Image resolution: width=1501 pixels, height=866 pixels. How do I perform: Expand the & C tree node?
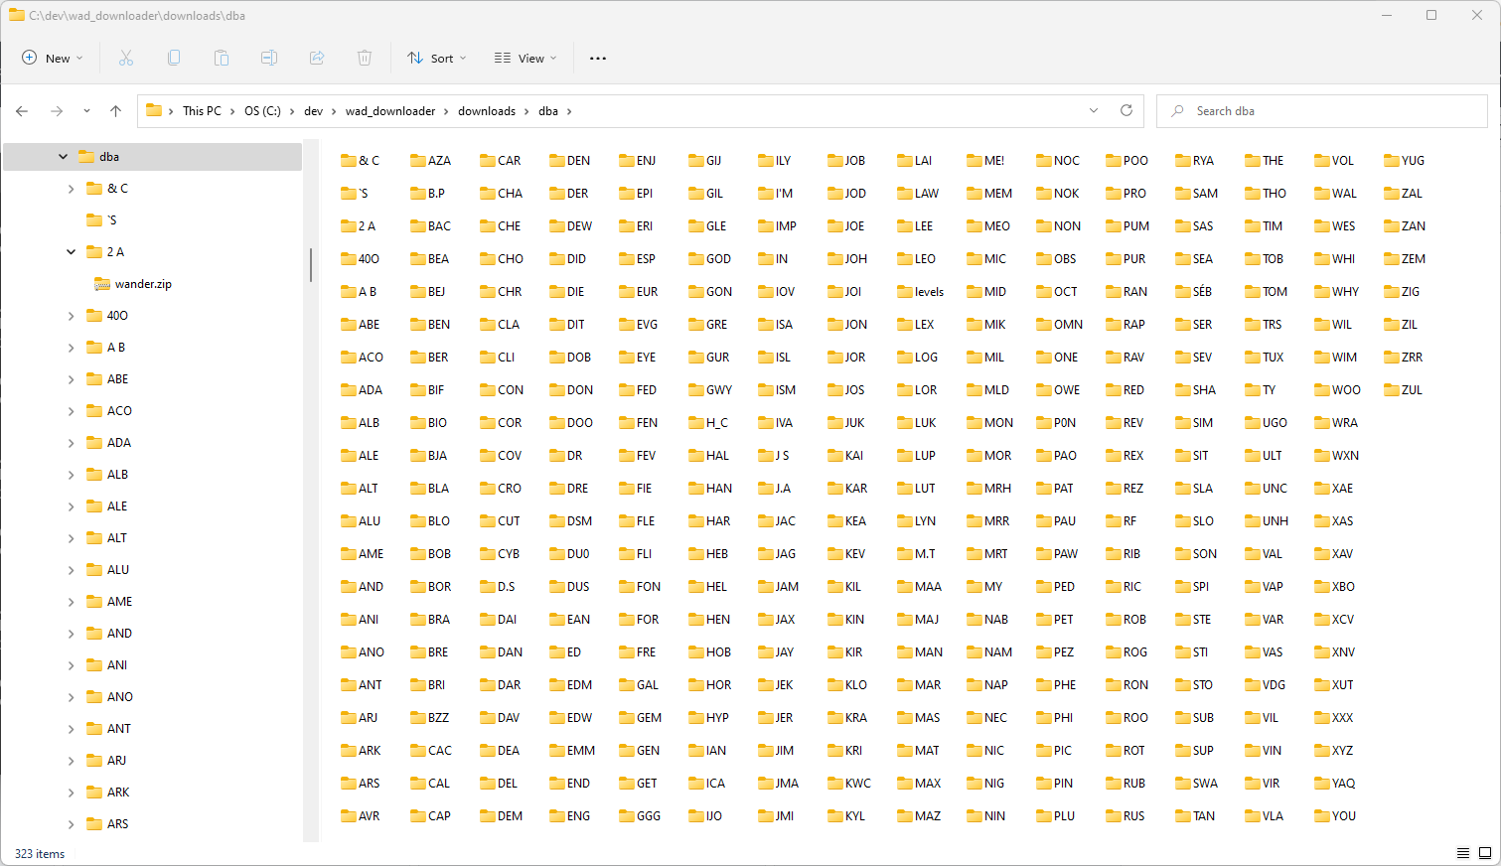click(71, 189)
